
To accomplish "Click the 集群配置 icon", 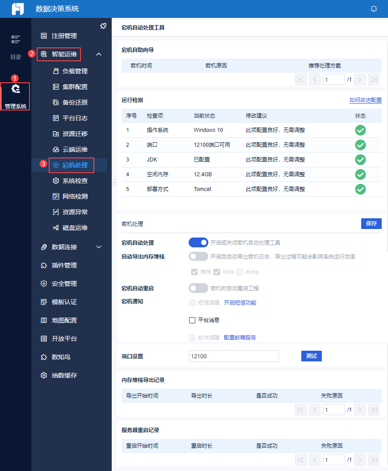I will (56, 87).
